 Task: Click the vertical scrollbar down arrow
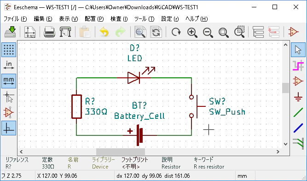285,144
